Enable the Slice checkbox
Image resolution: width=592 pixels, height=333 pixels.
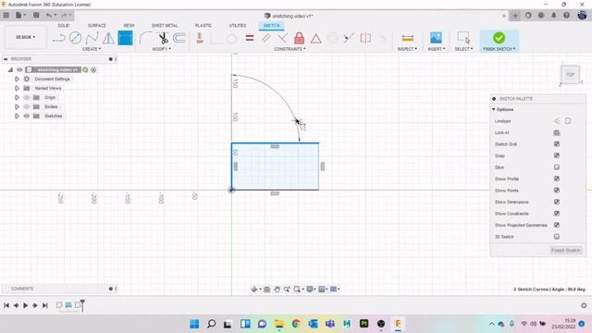click(x=557, y=166)
